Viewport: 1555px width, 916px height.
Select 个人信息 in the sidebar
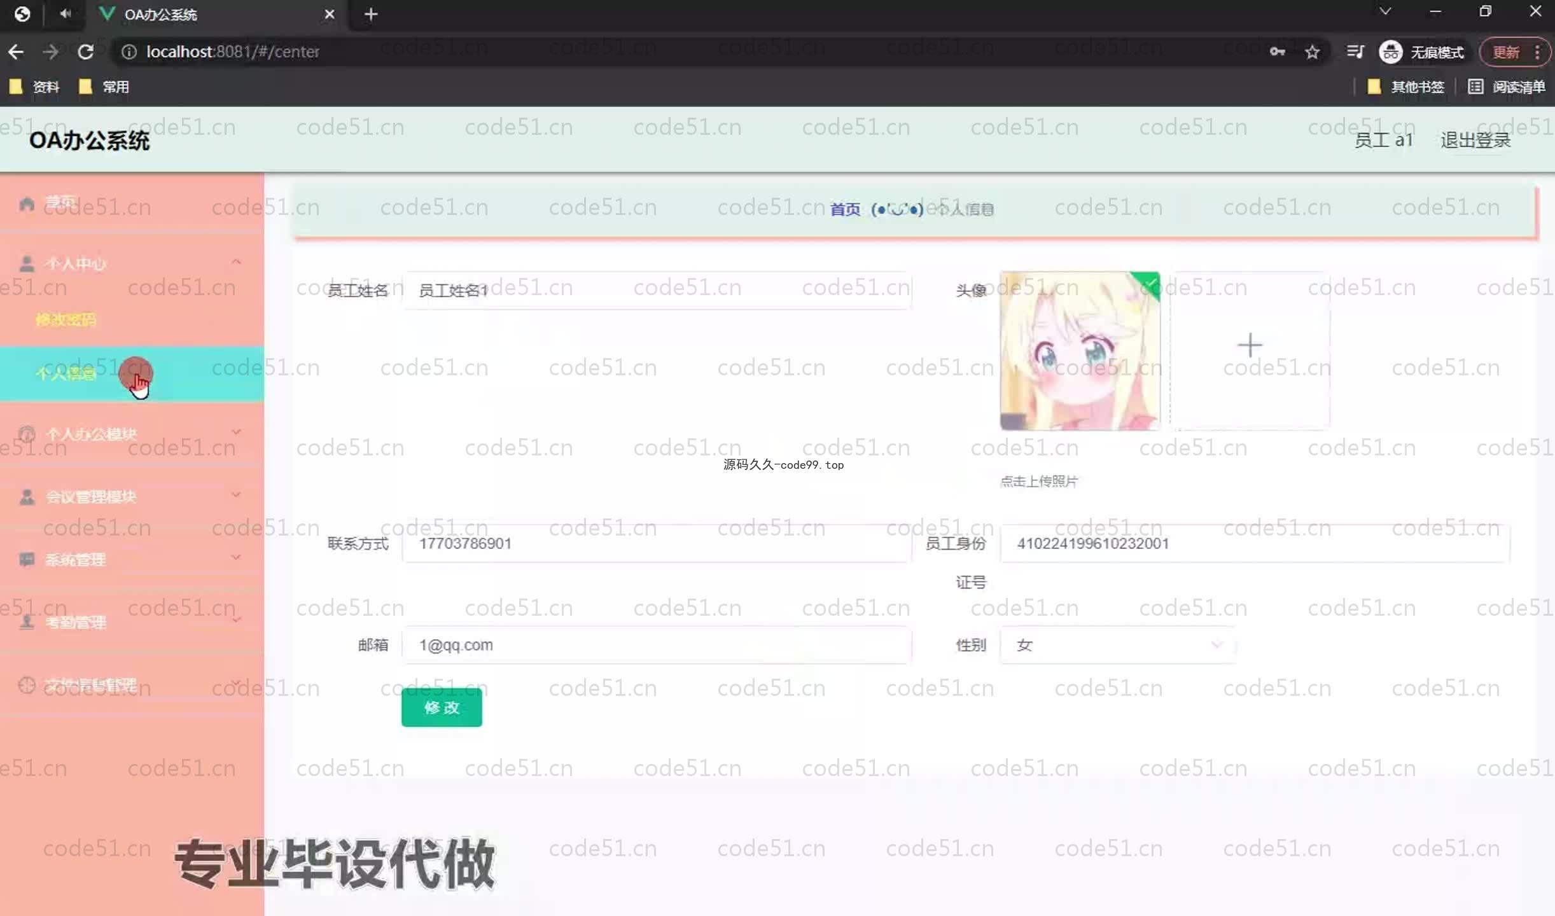point(66,374)
